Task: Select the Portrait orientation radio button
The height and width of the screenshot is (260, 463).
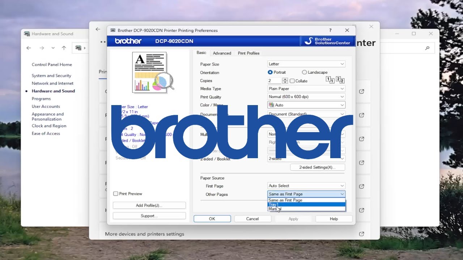Action: [270, 73]
